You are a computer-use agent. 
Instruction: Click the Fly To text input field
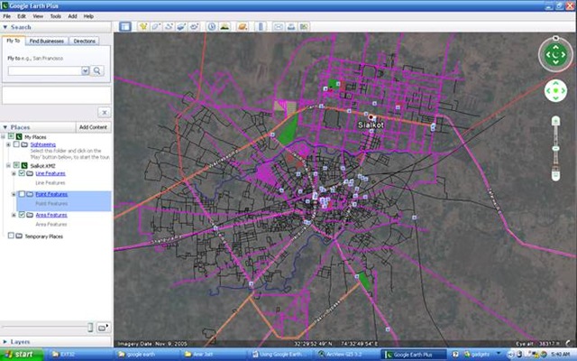pos(44,70)
